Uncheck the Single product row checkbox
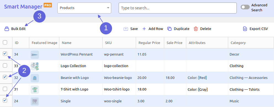This screenshot has height=107, width=274. (x=5, y=100)
